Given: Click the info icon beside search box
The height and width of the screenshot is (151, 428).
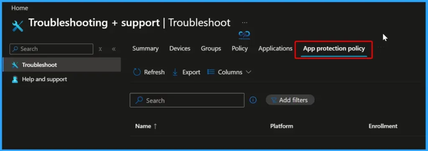Looking at the screenshot, I should click(253, 100).
